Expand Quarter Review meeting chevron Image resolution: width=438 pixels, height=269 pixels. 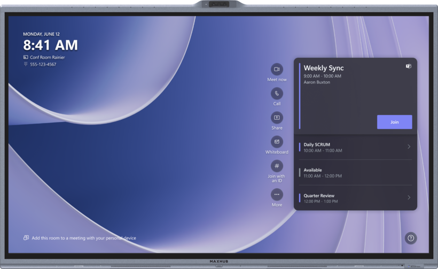coord(409,197)
